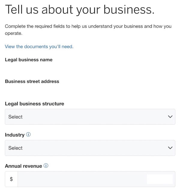The image size is (180, 191).
Task: Click the "Tell us about your business" heading
Action: tap(80, 10)
